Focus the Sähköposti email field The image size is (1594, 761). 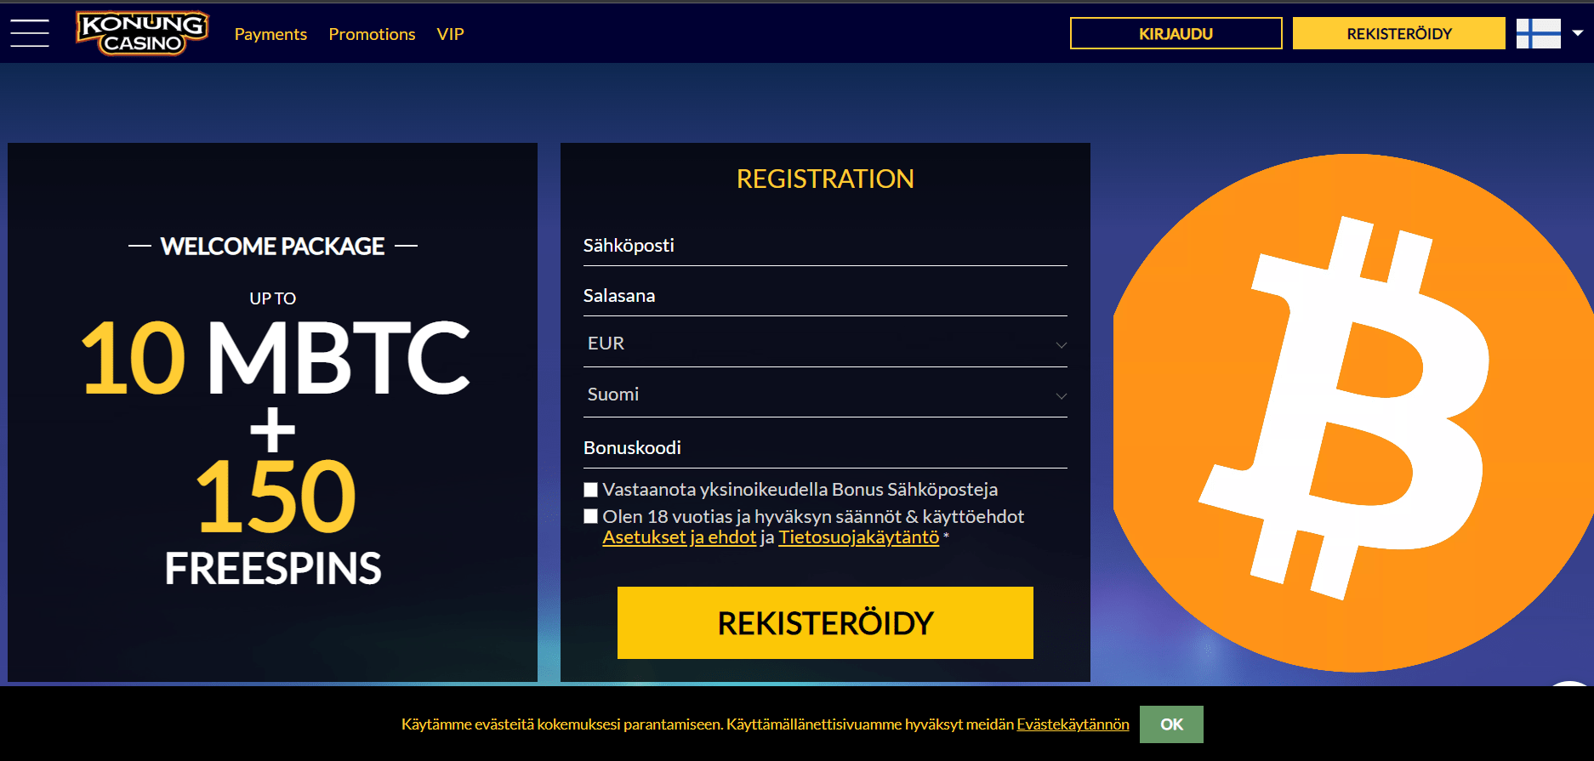click(824, 246)
